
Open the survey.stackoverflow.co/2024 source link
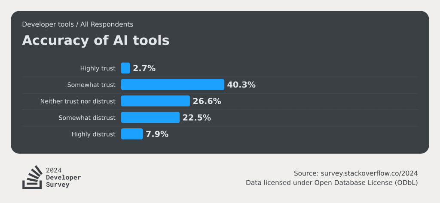click(369, 173)
